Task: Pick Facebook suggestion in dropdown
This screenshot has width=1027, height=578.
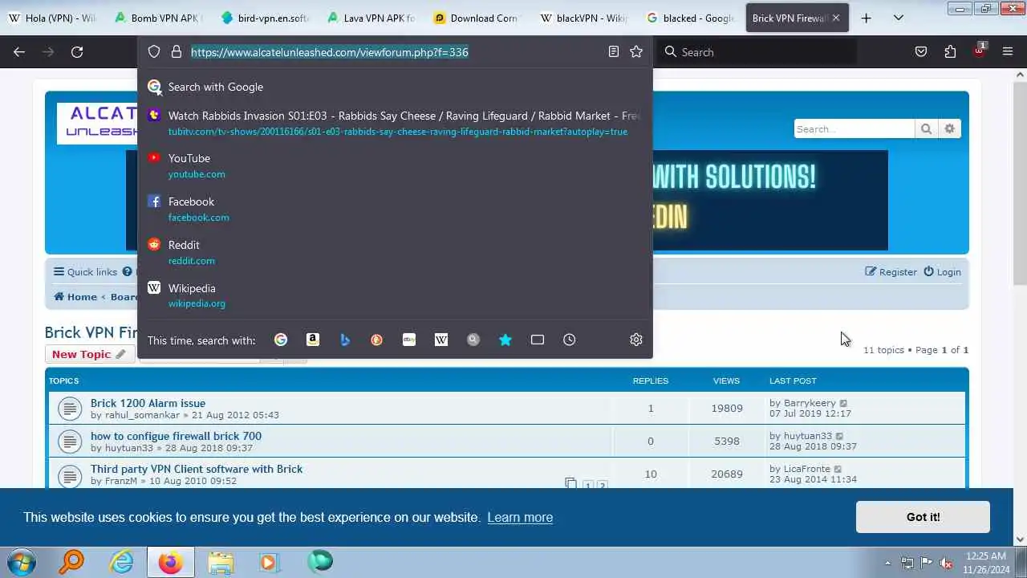Action: coord(395,209)
